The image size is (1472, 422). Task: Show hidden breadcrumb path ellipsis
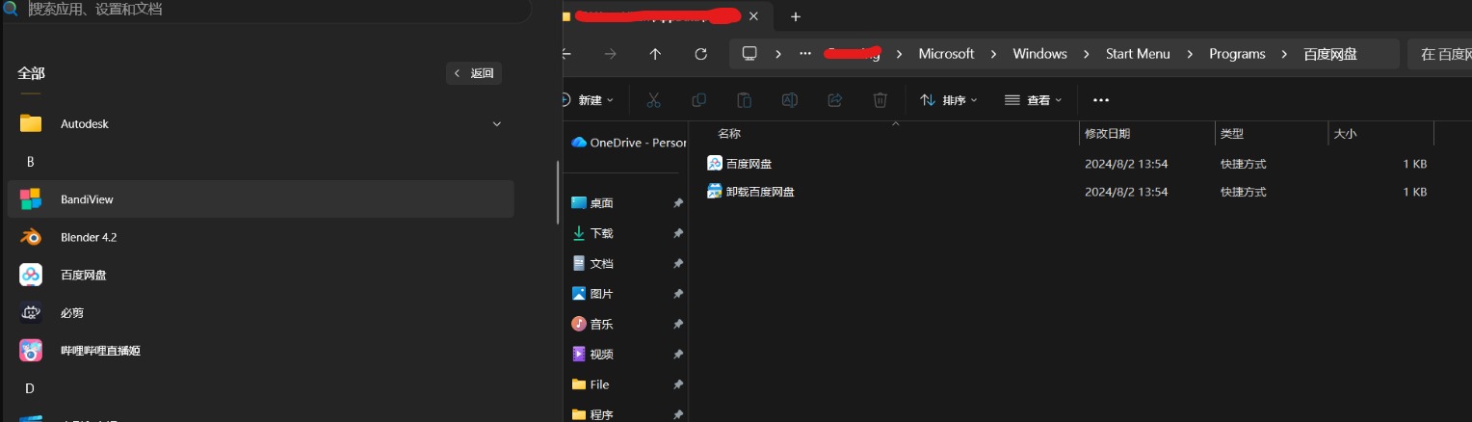pos(805,54)
